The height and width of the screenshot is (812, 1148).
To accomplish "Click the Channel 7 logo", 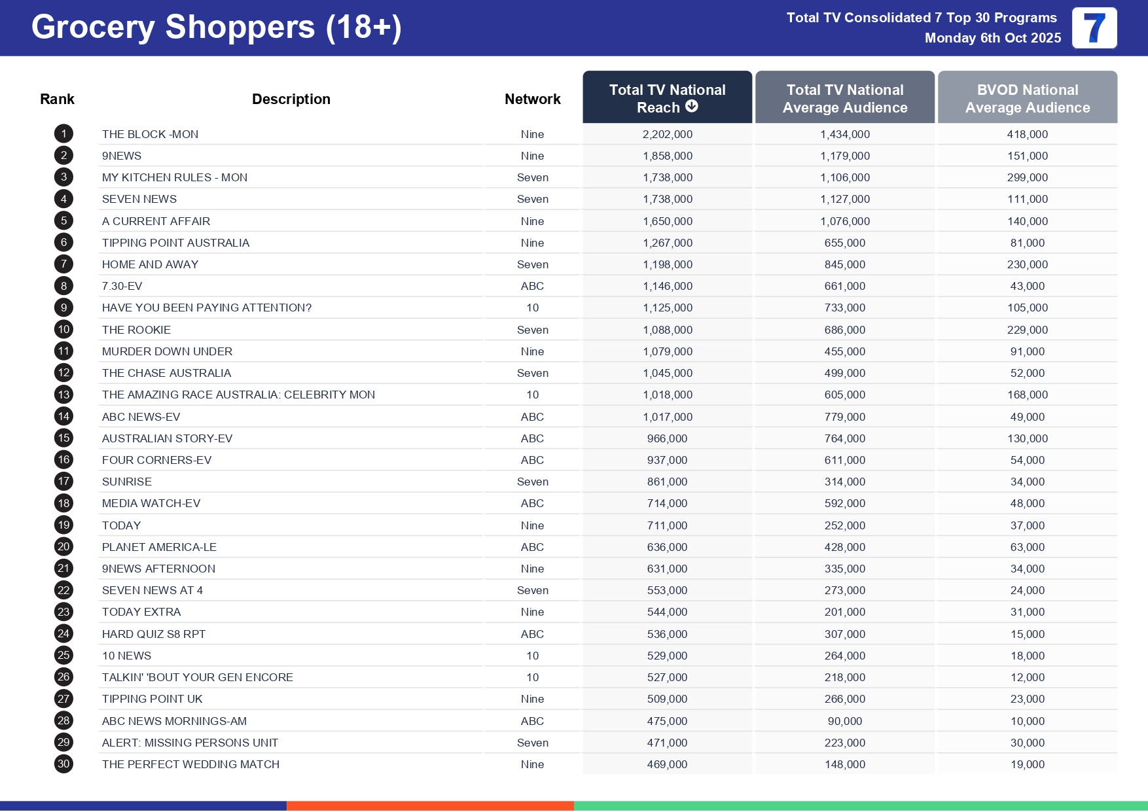I will coord(1094,28).
